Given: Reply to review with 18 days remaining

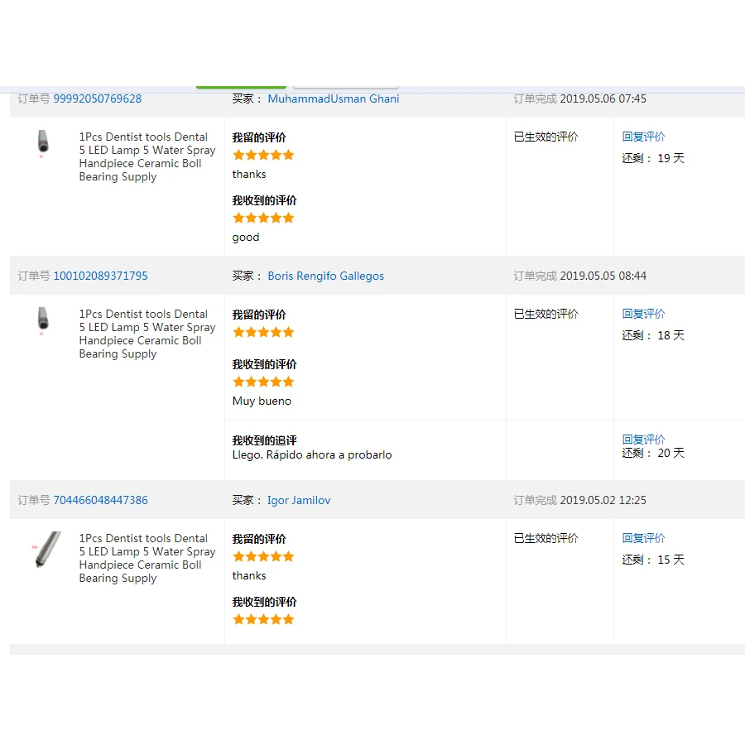Looking at the screenshot, I should tap(643, 314).
